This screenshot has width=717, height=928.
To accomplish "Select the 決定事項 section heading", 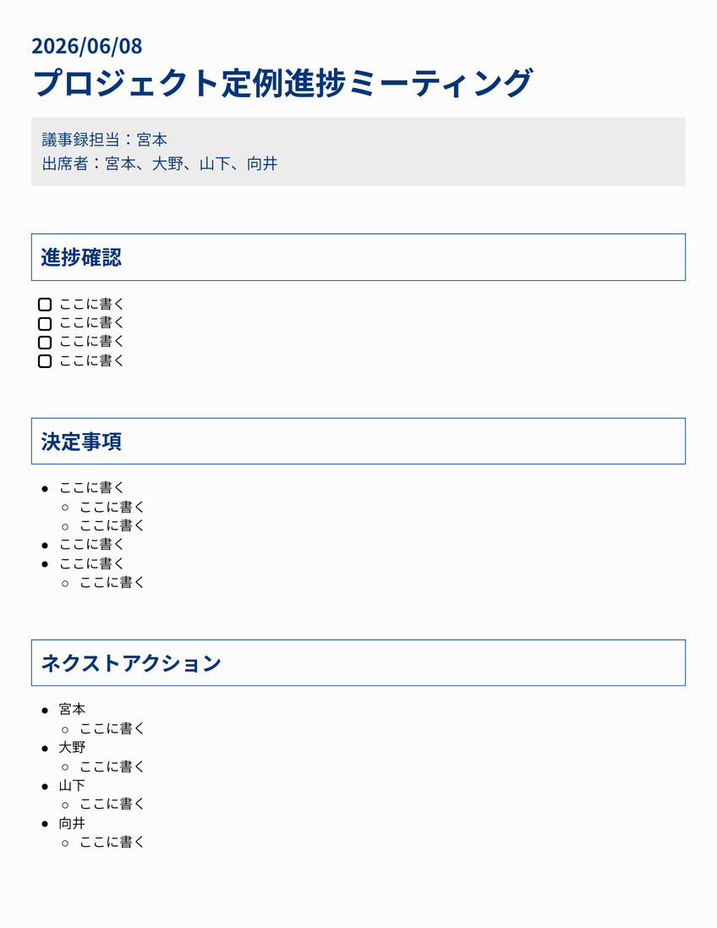I will [x=81, y=442].
